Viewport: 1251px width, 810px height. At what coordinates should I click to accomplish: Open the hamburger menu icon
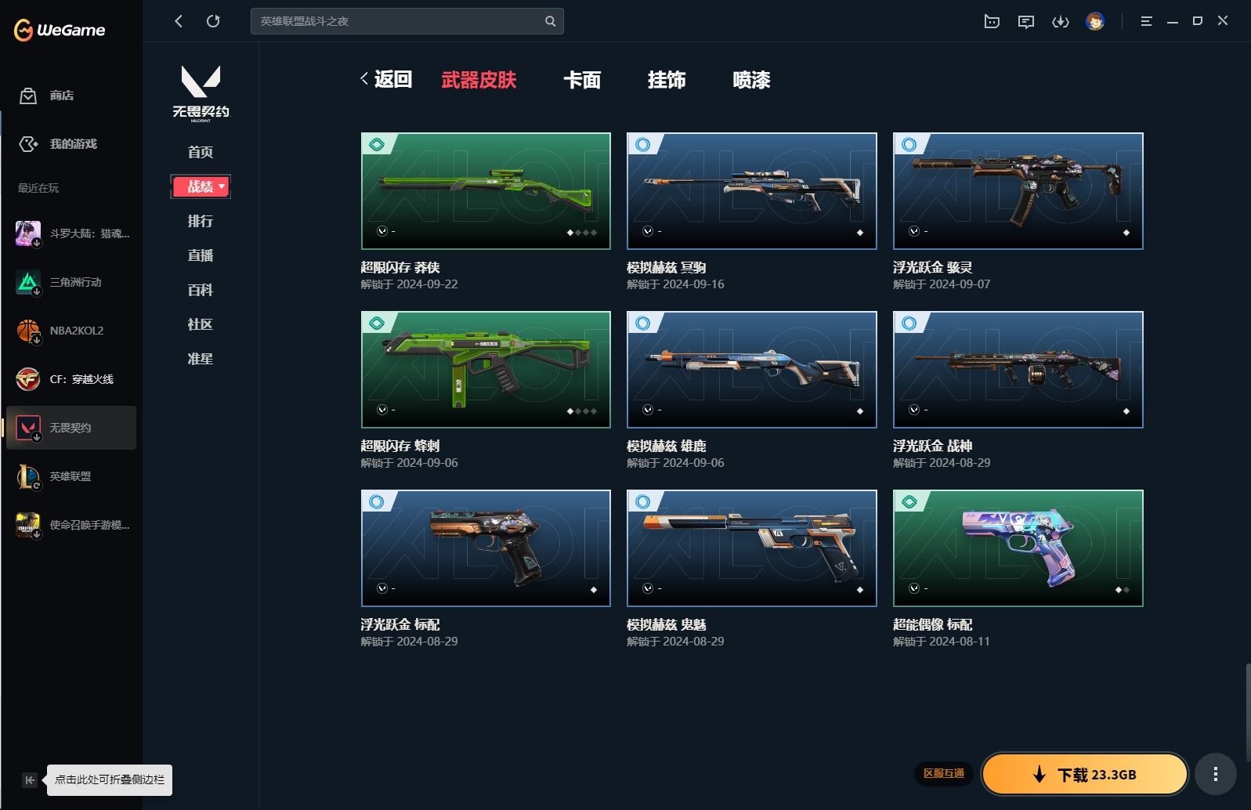click(1146, 22)
